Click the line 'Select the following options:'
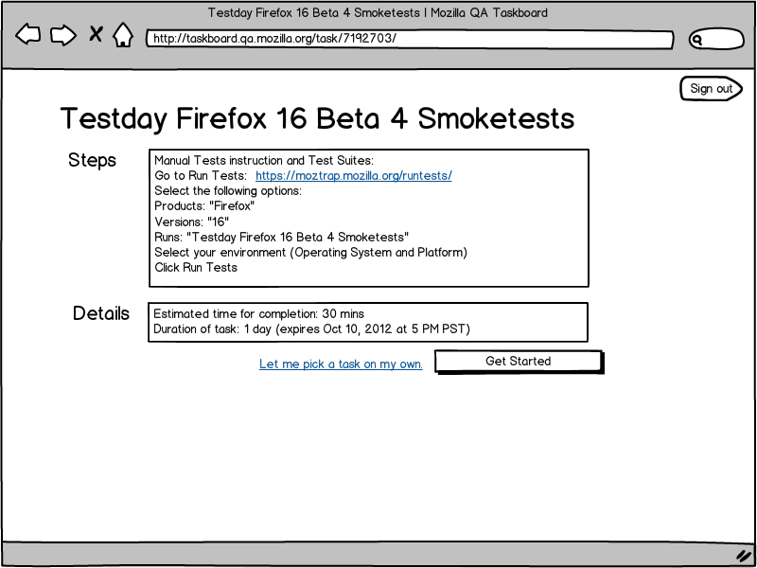The height and width of the screenshot is (568, 757). (228, 191)
